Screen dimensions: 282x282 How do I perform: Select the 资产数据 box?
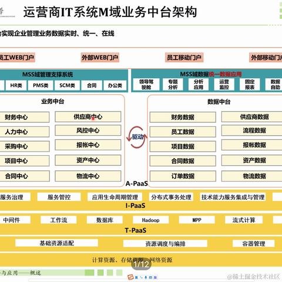click(252, 160)
